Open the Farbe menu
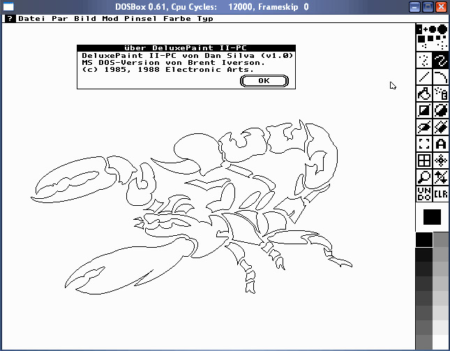450x351 pixels. pyautogui.click(x=177, y=19)
